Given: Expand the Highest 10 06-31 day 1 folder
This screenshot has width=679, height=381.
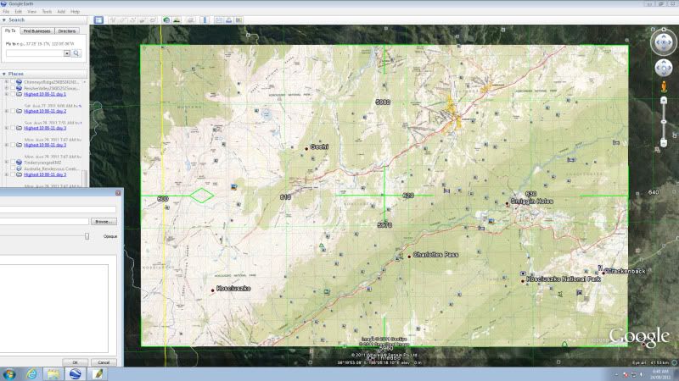Looking at the screenshot, I should pyautogui.click(x=7, y=94).
